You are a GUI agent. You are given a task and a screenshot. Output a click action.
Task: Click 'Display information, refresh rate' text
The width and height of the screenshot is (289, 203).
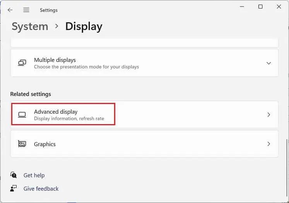(69, 118)
